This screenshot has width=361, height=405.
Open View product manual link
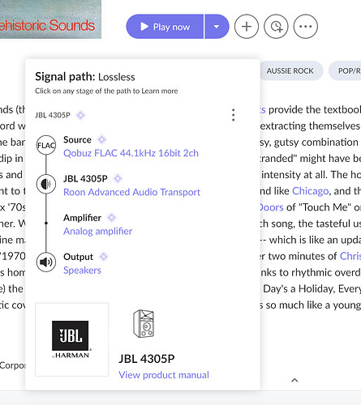(164, 375)
